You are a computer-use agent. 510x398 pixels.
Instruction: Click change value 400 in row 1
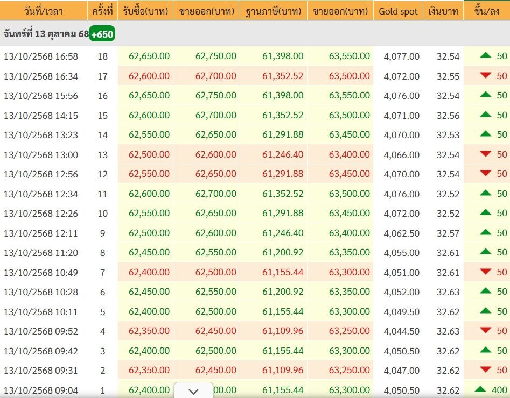(x=499, y=390)
